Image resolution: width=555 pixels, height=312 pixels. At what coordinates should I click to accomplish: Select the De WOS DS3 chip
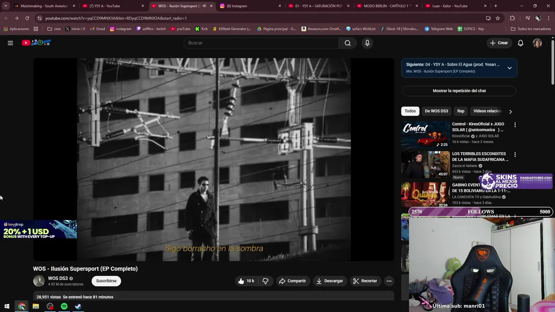[x=436, y=111]
